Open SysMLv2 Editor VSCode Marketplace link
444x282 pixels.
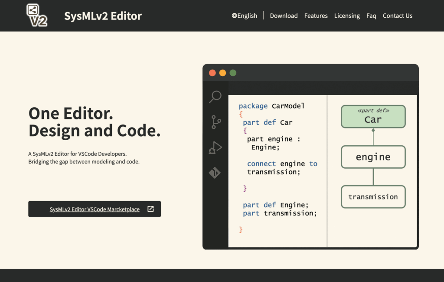point(95,209)
